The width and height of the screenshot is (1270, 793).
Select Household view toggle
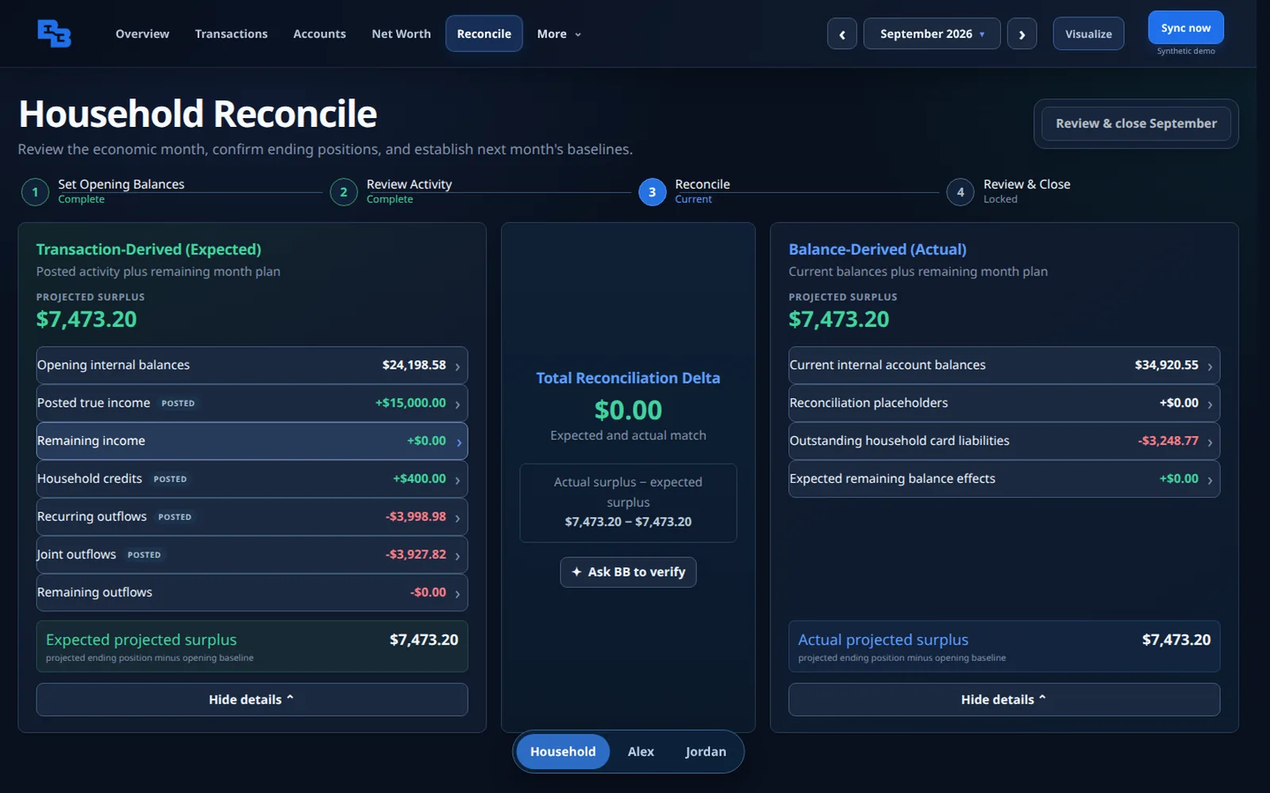[x=563, y=752]
